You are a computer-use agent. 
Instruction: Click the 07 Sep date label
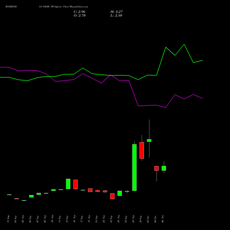click(x=38, y=219)
